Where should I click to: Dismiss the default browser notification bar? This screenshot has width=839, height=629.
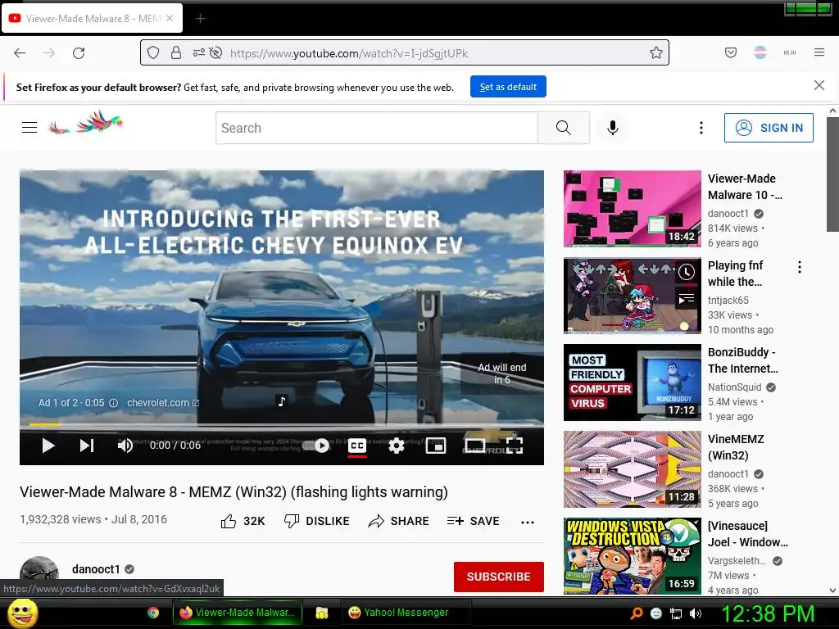819,85
